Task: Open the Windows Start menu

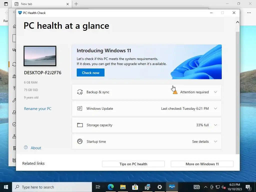Action: coord(6,187)
